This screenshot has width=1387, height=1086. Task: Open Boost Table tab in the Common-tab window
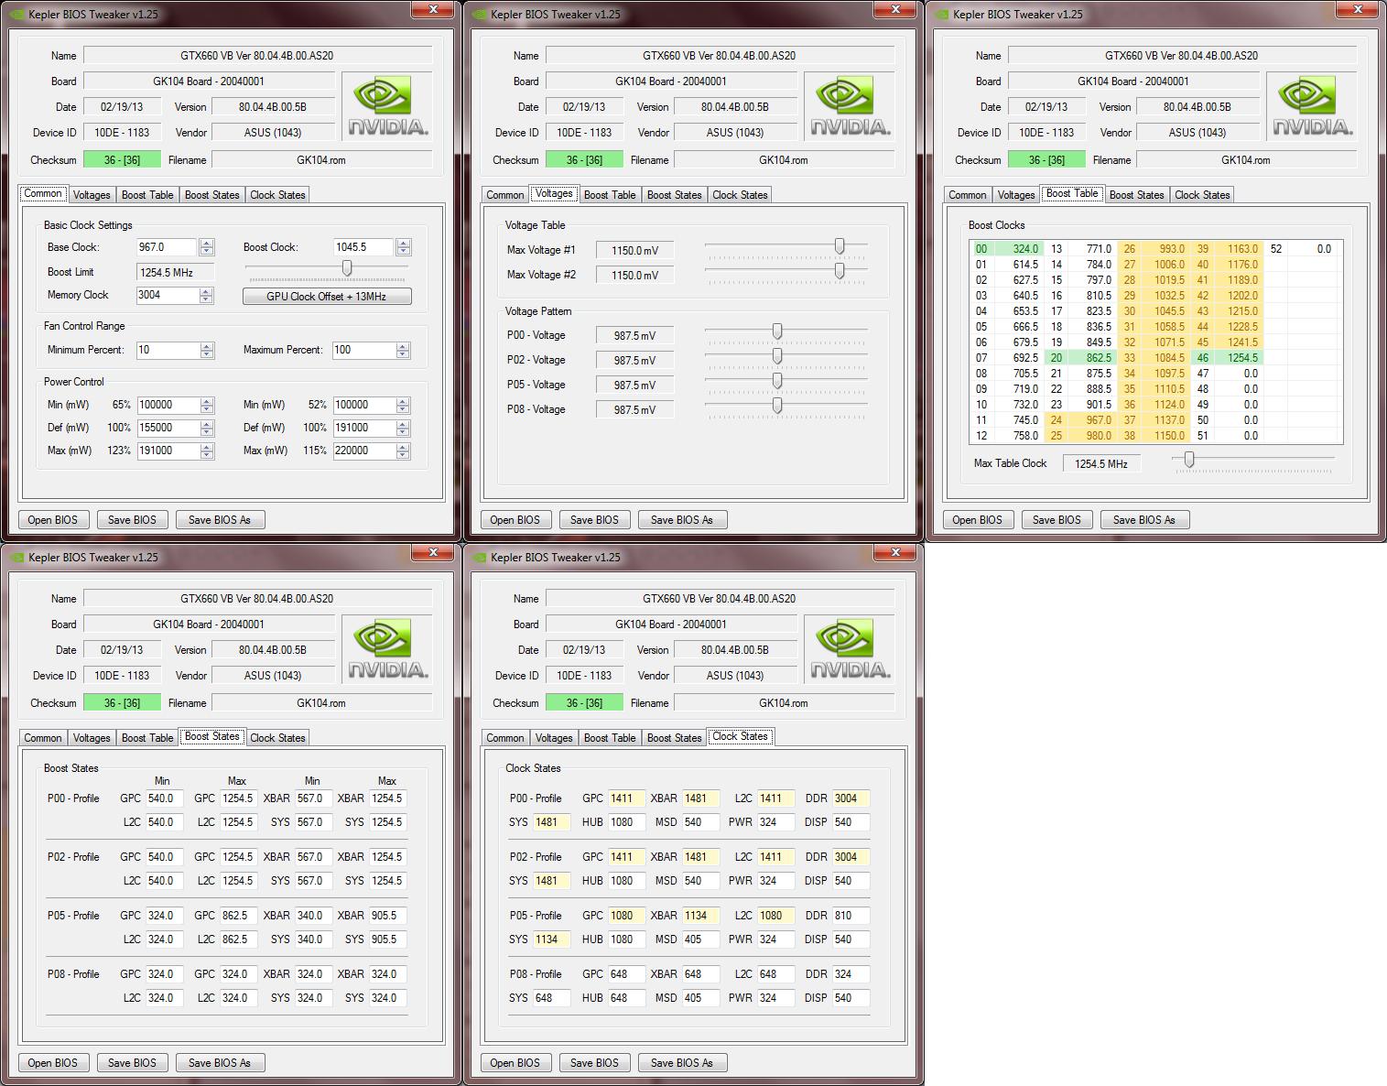[x=147, y=195]
